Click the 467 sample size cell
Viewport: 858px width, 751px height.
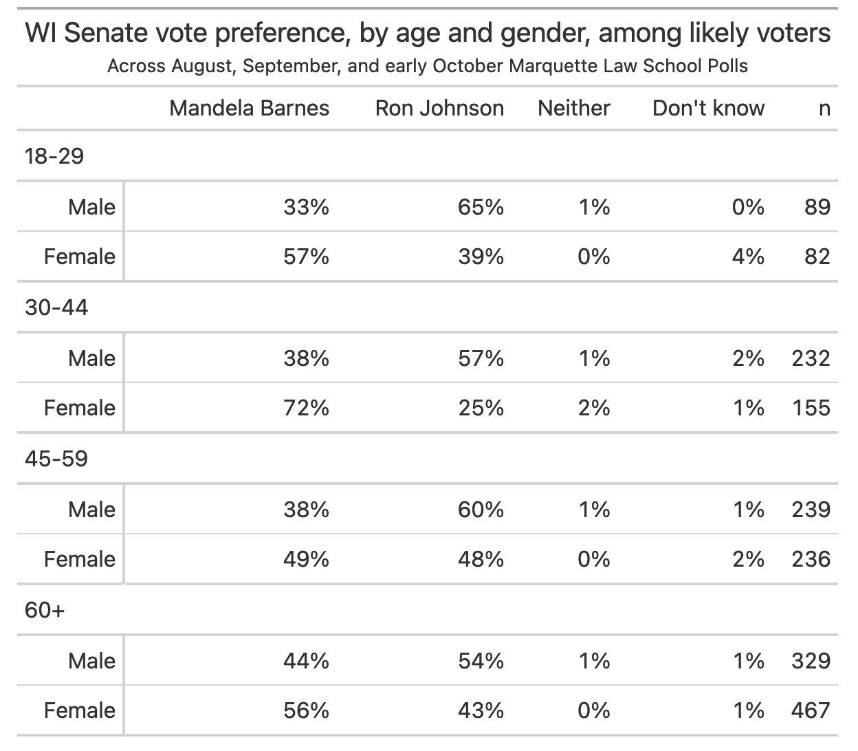click(811, 710)
